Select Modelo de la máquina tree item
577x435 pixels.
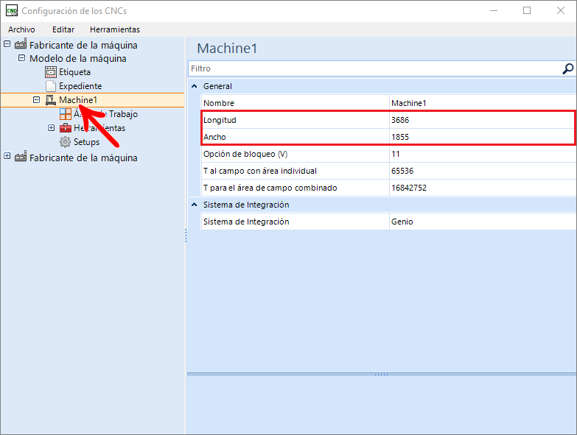[78, 58]
